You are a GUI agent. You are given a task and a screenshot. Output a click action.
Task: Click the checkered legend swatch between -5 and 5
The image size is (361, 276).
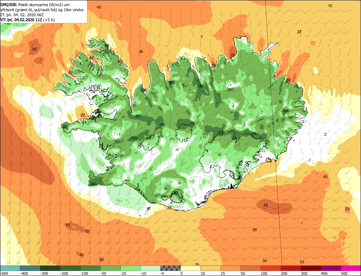pos(170,268)
